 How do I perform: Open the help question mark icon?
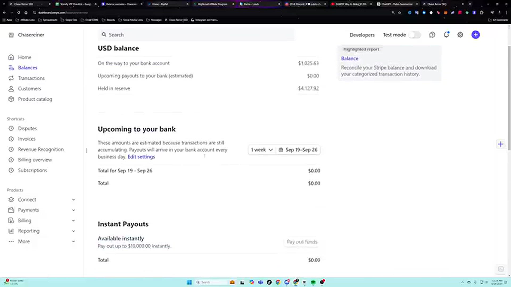pos(432,35)
